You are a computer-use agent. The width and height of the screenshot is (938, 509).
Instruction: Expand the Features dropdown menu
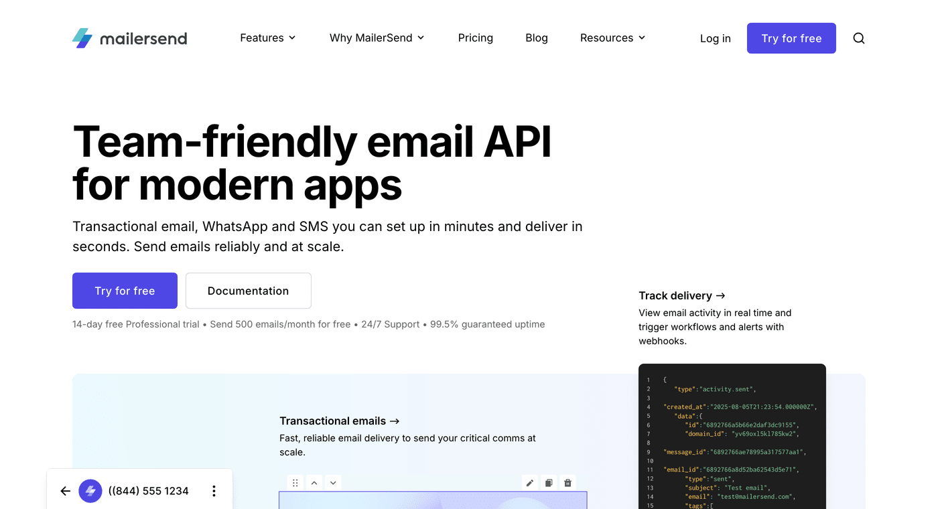click(268, 38)
